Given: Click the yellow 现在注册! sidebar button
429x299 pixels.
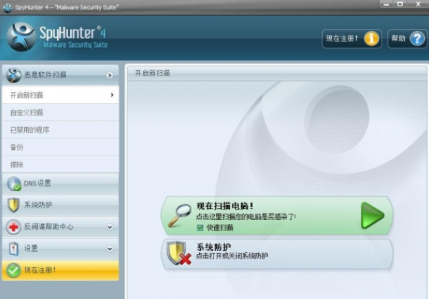Looking at the screenshot, I should point(60,270).
